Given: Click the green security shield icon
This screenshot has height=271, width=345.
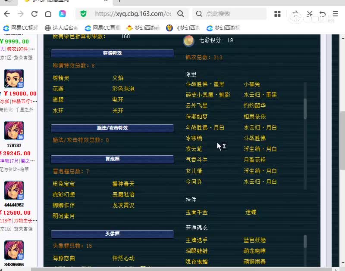Looking at the screenshot, I should [83, 14].
